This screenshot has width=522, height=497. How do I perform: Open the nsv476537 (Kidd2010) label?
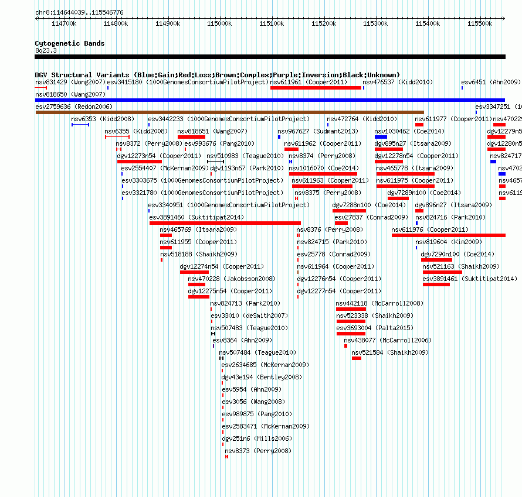click(x=398, y=82)
